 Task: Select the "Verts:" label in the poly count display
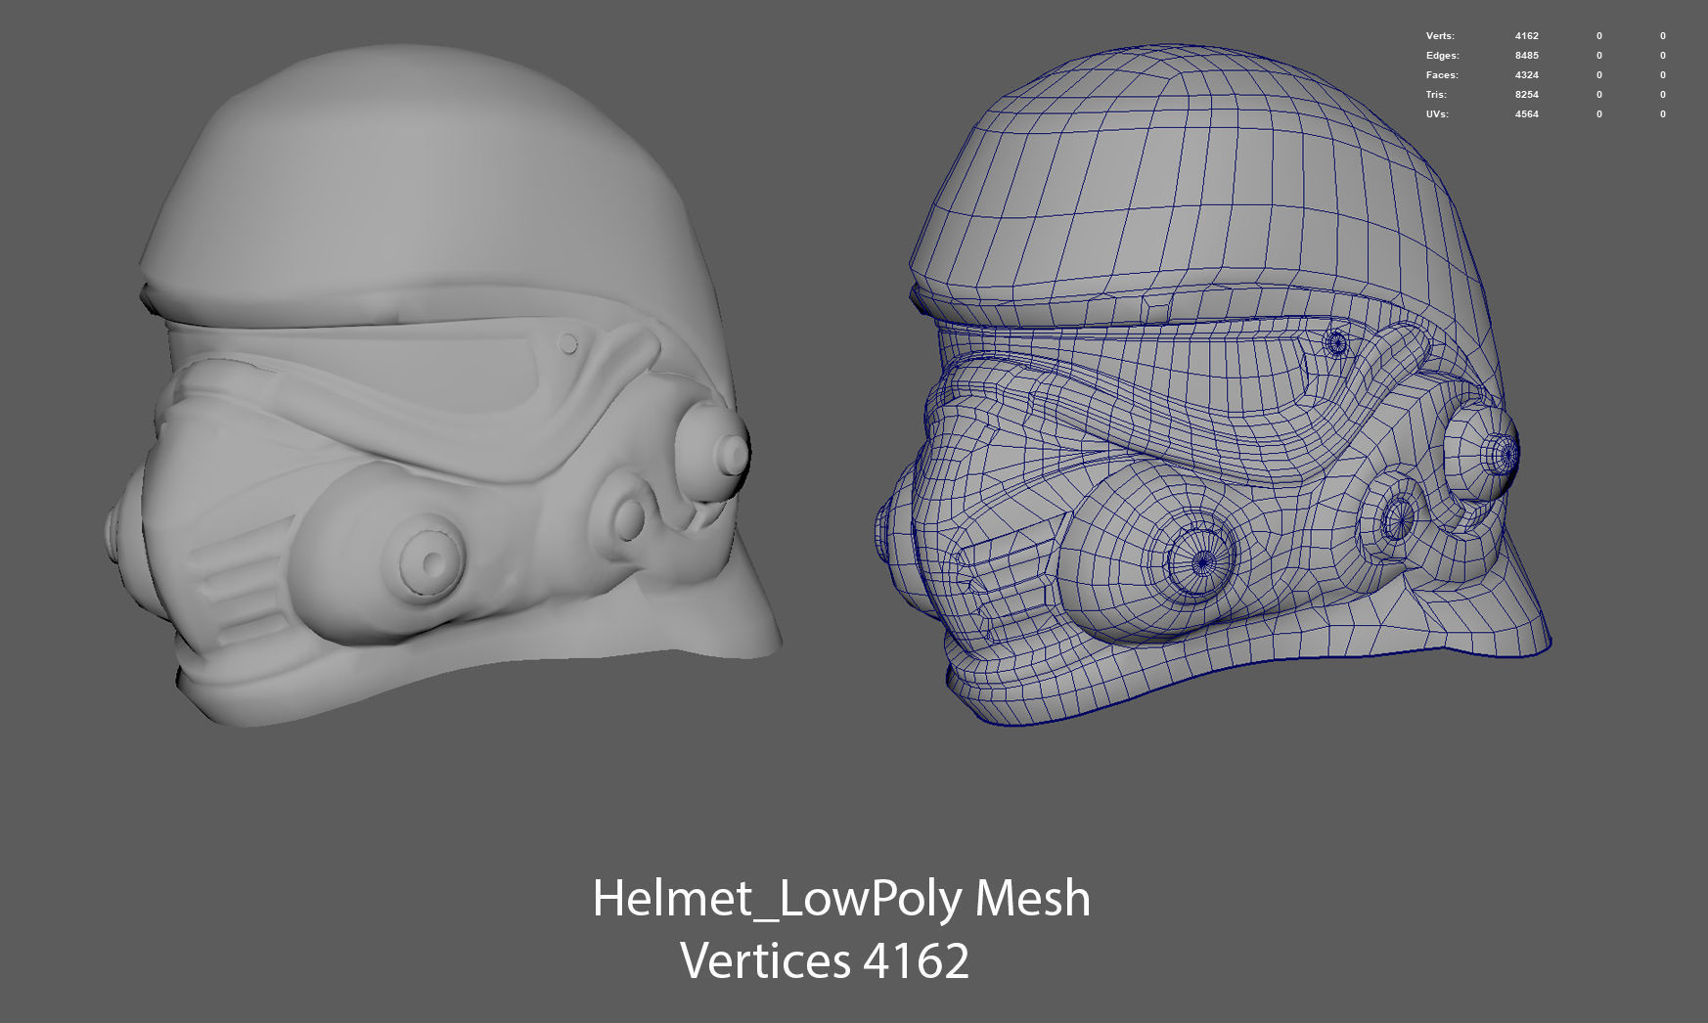pos(1440,36)
